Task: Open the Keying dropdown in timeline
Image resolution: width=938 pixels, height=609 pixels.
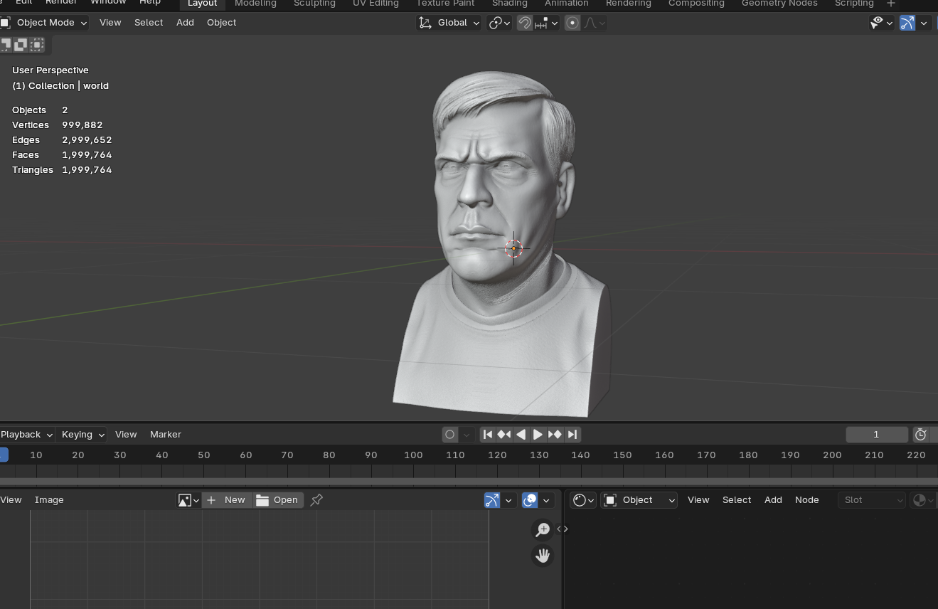Action: [82, 434]
